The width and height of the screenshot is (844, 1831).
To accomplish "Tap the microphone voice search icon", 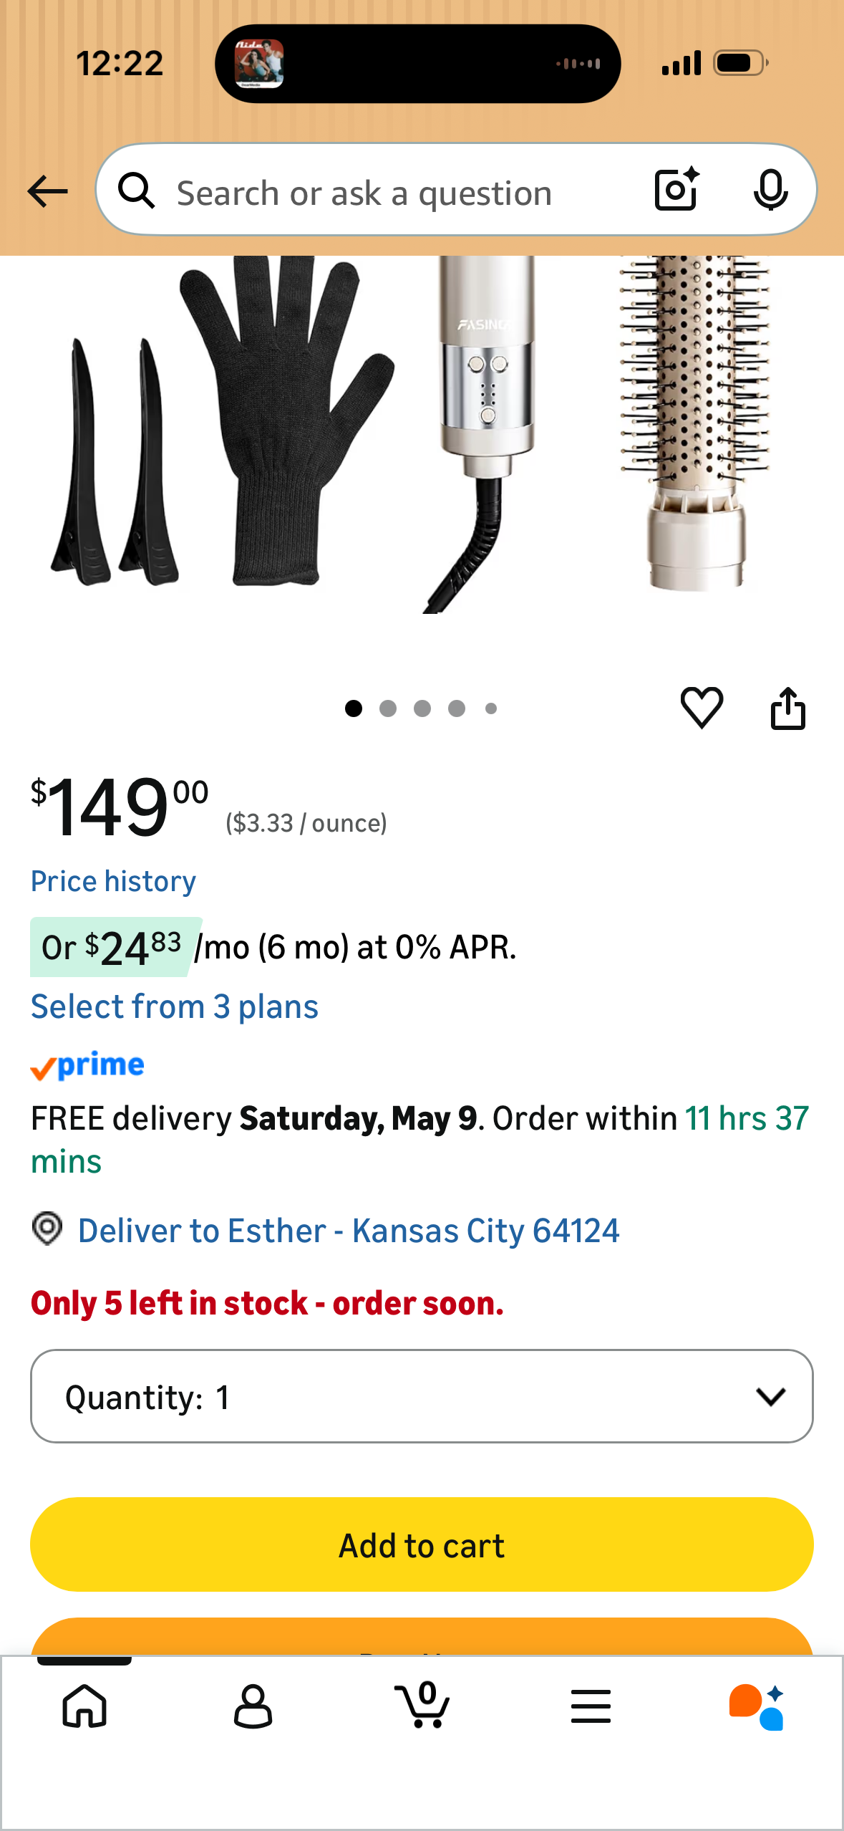I will 770,191.
